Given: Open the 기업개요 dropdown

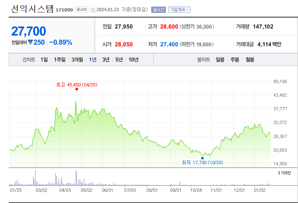Looking at the screenshot, I should [x=179, y=10].
